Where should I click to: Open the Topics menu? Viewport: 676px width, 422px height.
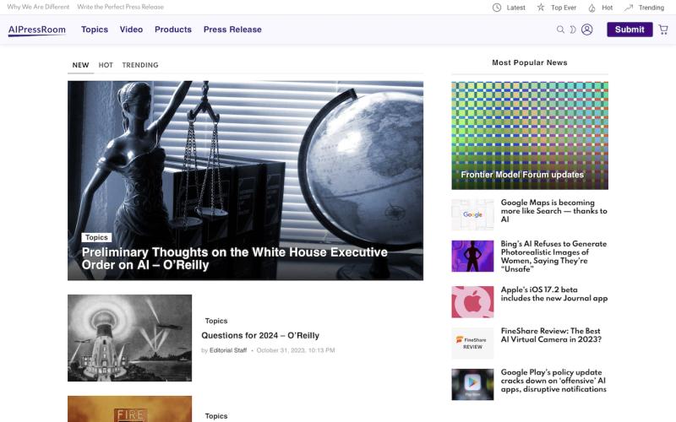pos(95,30)
